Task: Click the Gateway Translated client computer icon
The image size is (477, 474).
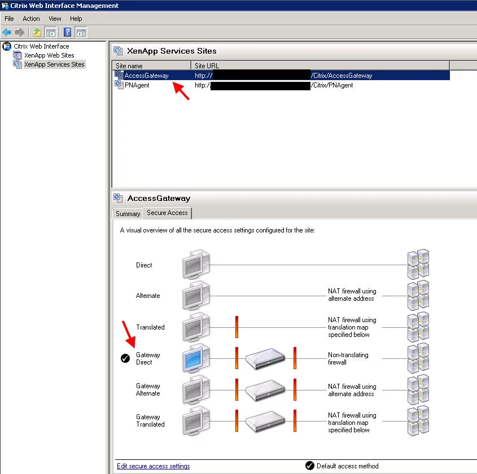Action: [196, 421]
